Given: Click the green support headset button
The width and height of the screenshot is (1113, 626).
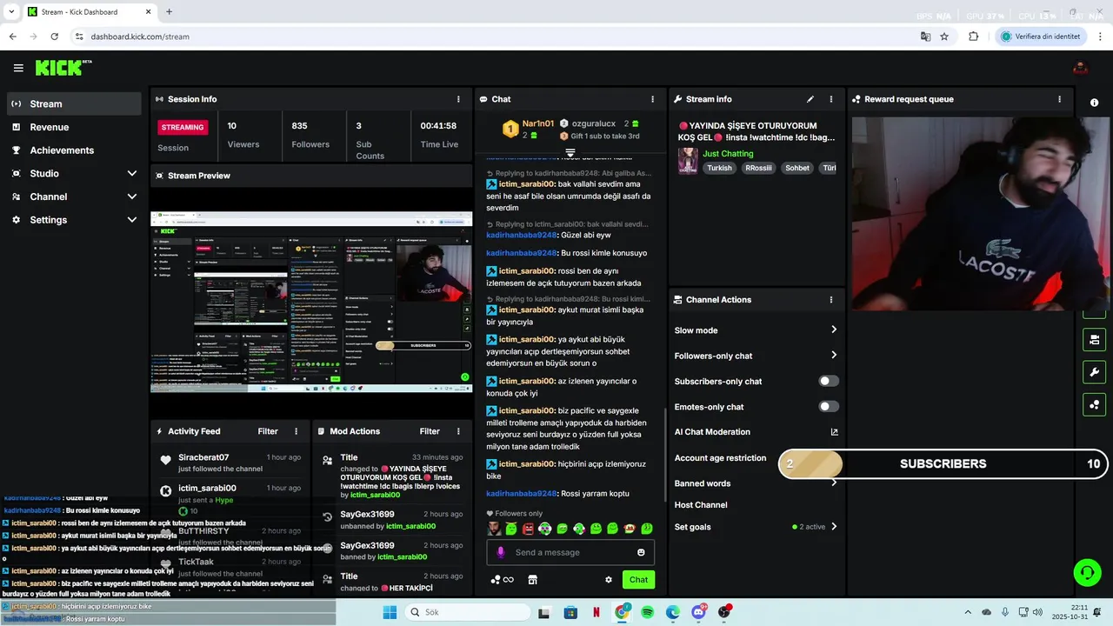Looking at the screenshot, I should pyautogui.click(x=1087, y=572).
